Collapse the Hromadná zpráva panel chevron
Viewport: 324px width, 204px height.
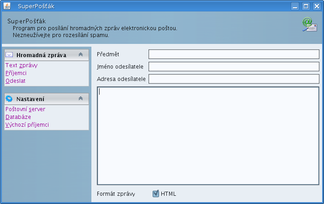(80, 54)
